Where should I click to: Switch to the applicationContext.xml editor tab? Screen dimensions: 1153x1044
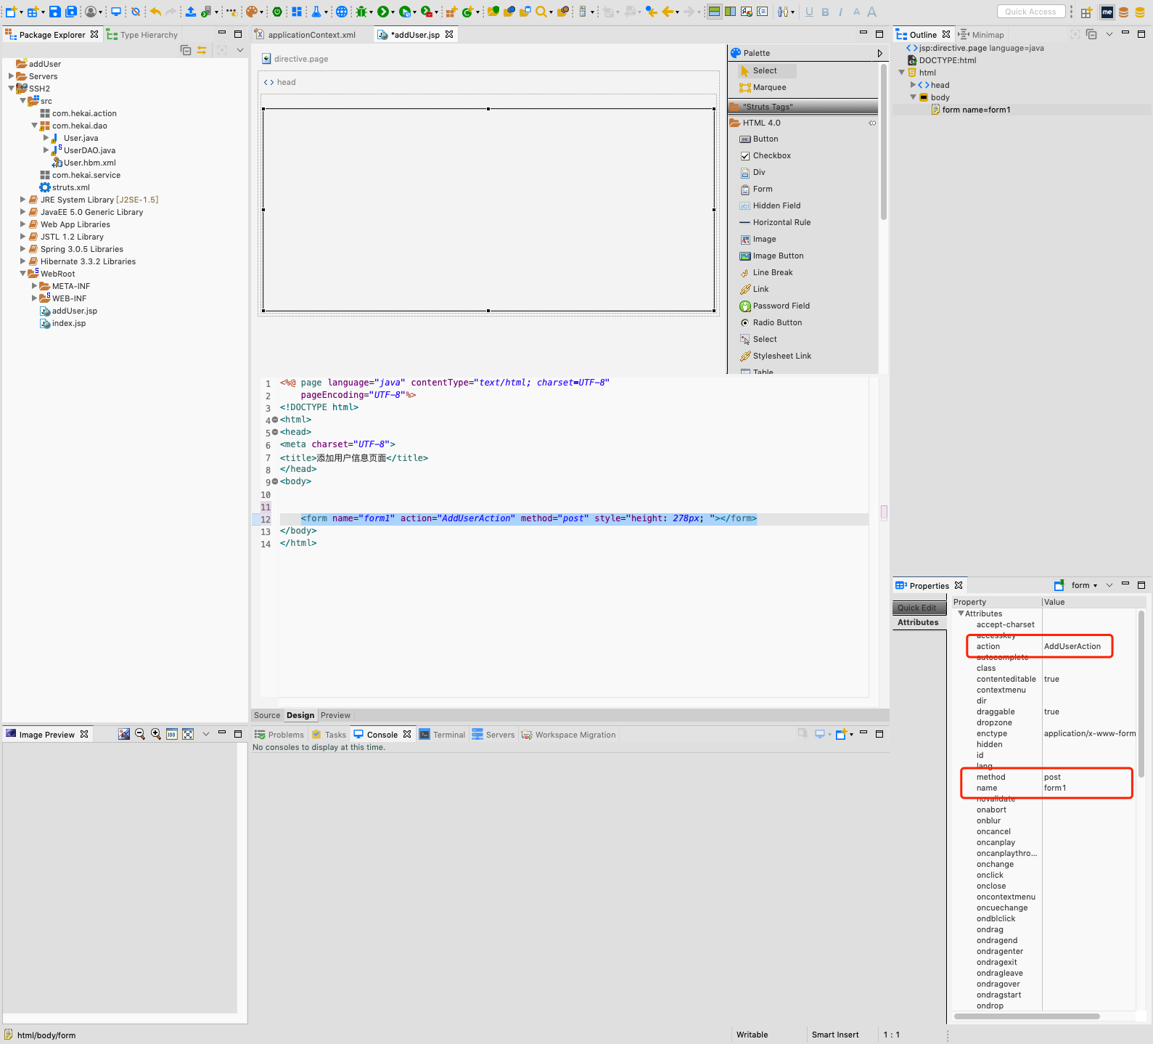tap(311, 35)
